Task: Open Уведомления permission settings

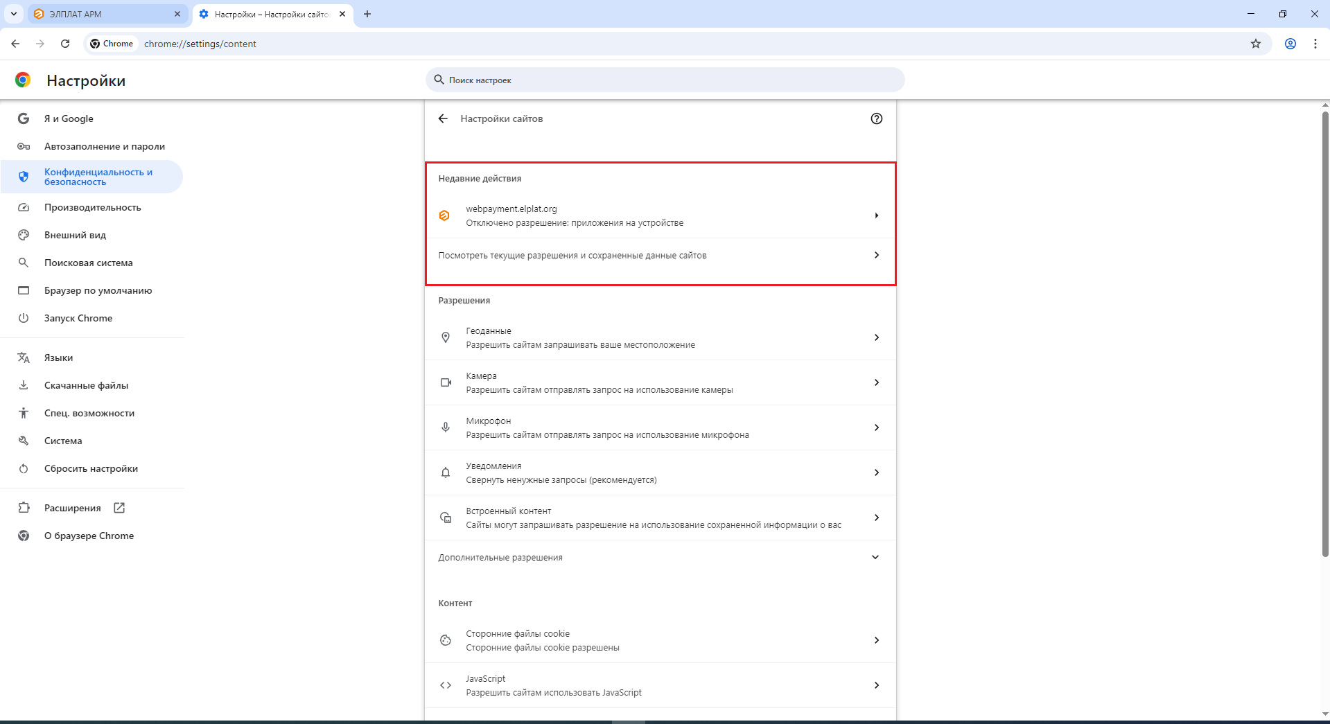Action: (x=660, y=473)
